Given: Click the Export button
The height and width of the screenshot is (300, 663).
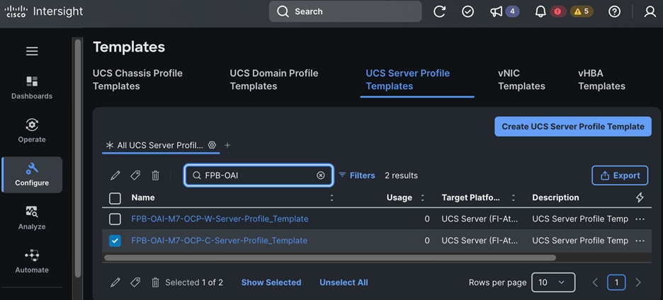Looking at the screenshot, I should 620,175.
